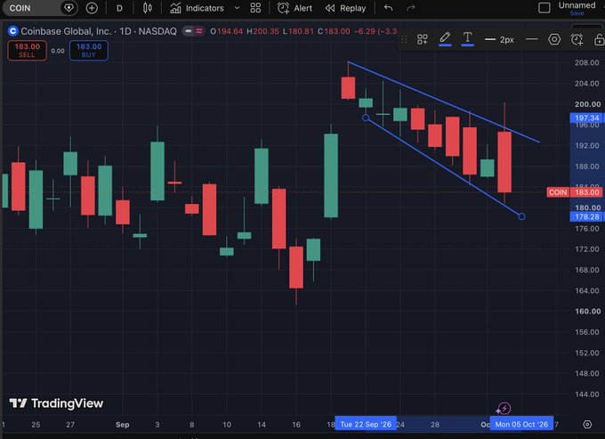The image size is (605, 439).
Task: Add an alert on the drawing
Action: pyautogui.click(x=577, y=39)
